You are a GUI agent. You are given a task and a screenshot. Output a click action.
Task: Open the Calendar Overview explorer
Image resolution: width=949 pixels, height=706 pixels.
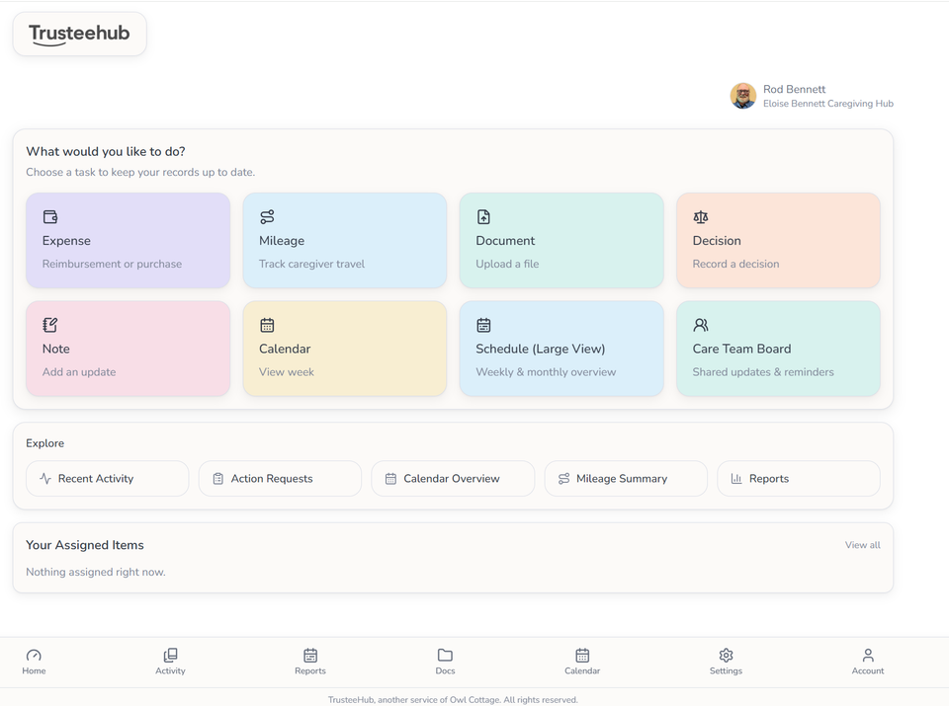click(453, 478)
